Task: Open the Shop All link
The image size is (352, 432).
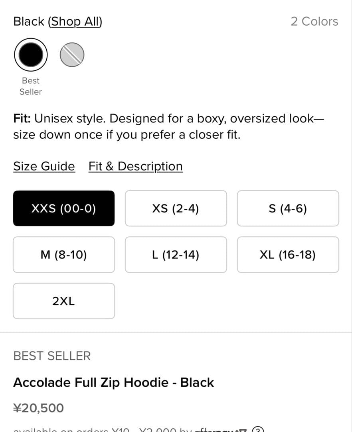Action: click(75, 22)
